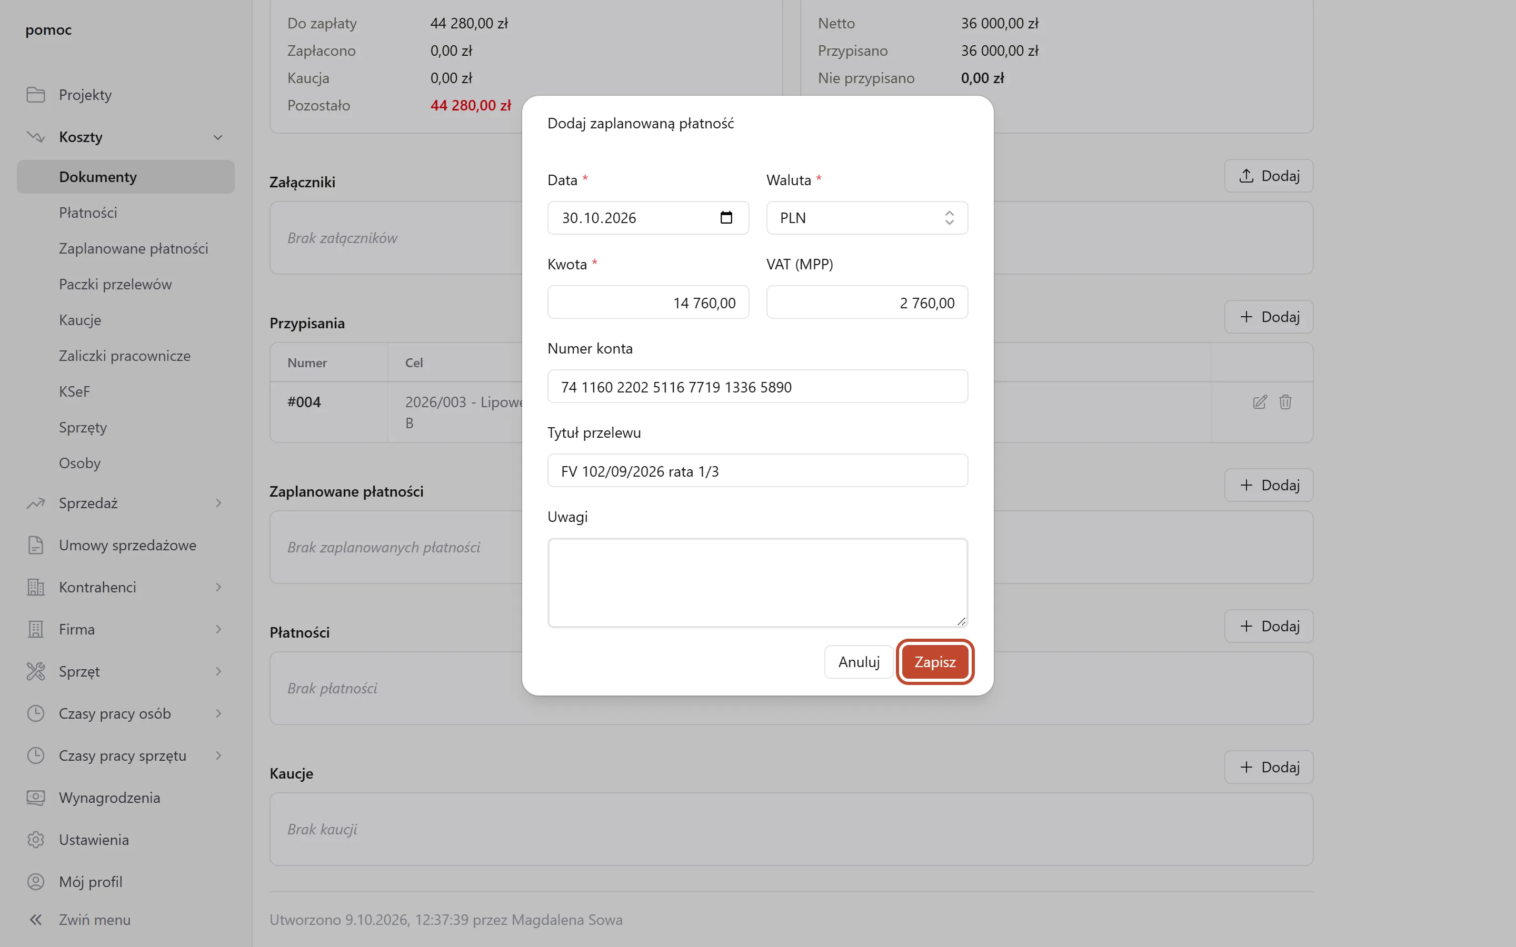Click the Koszty trend-down icon
This screenshot has height=947, width=1516.
pyautogui.click(x=36, y=137)
